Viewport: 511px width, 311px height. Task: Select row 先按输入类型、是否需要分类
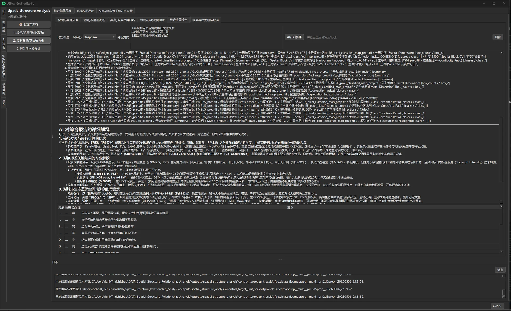279,213
